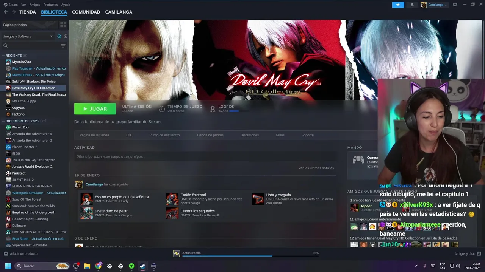Screen dimensions: 485x272
Task: Open Discusiones link
Action: 250,135
